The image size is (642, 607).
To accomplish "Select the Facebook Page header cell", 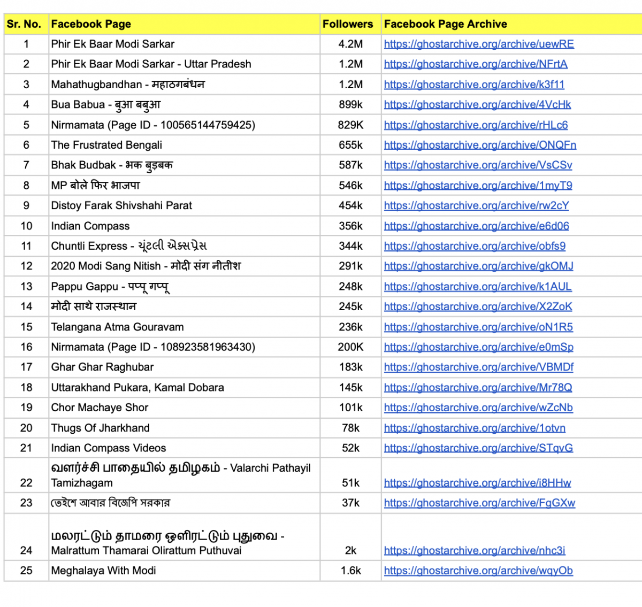I will pyautogui.click(x=91, y=24).
